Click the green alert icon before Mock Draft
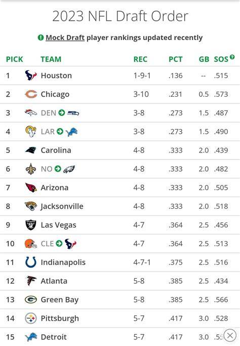The image size is (240, 346). point(41,37)
